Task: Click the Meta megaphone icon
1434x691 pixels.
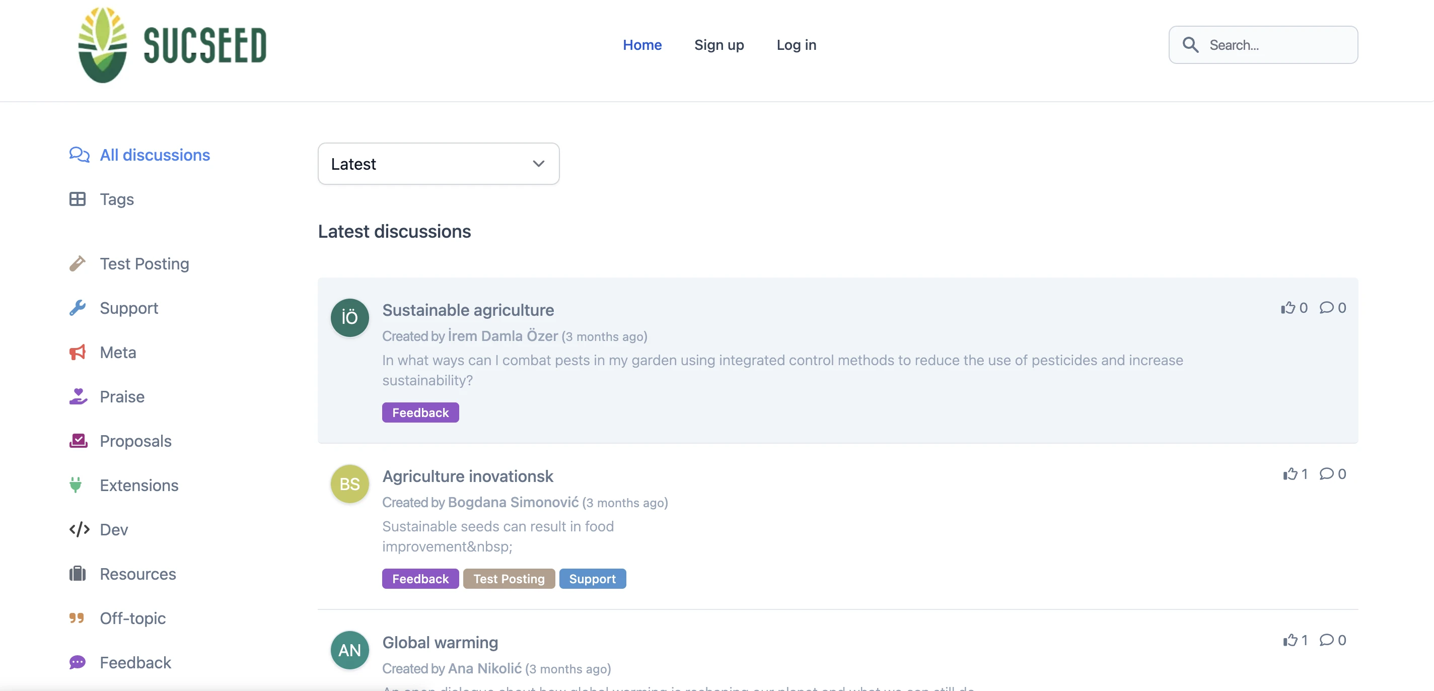Action: click(78, 352)
